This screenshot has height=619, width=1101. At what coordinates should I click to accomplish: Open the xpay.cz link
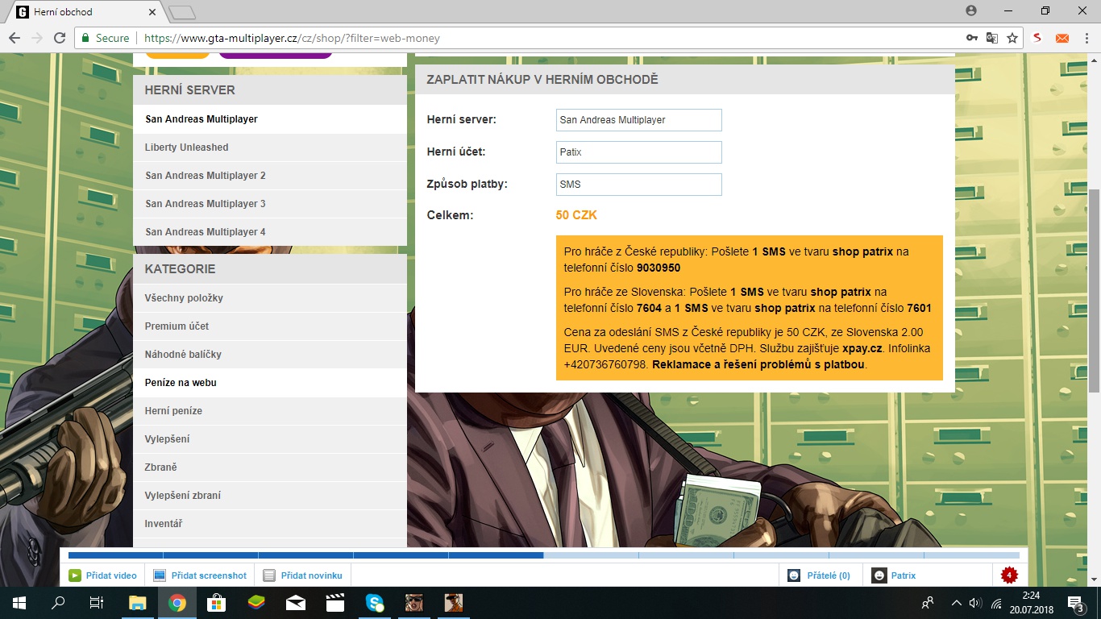(x=862, y=348)
